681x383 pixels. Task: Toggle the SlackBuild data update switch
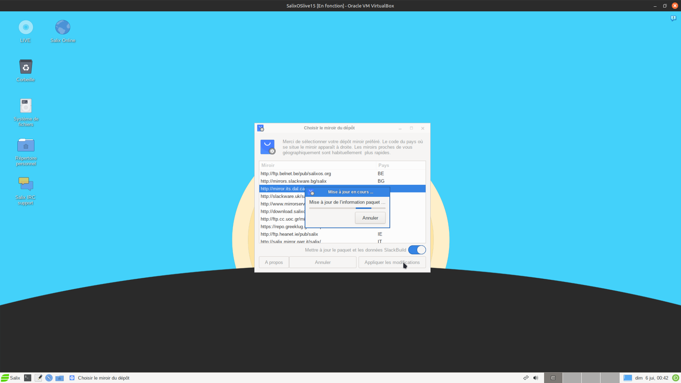(417, 250)
